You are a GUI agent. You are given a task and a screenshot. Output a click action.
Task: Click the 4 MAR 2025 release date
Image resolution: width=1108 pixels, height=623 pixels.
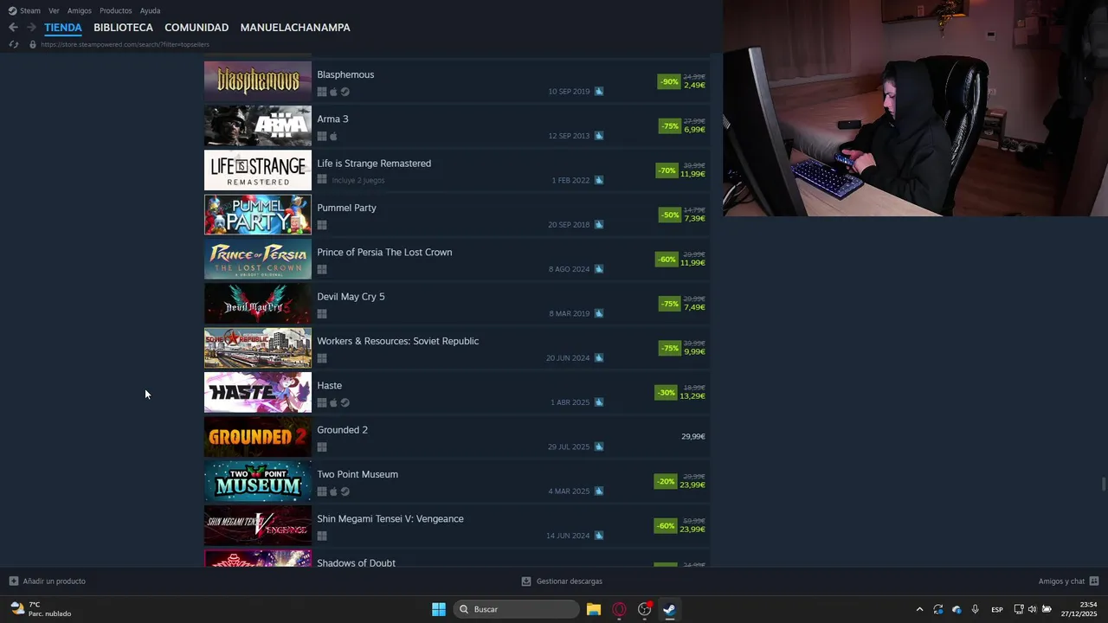pyautogui.click(x=569, y=491)
